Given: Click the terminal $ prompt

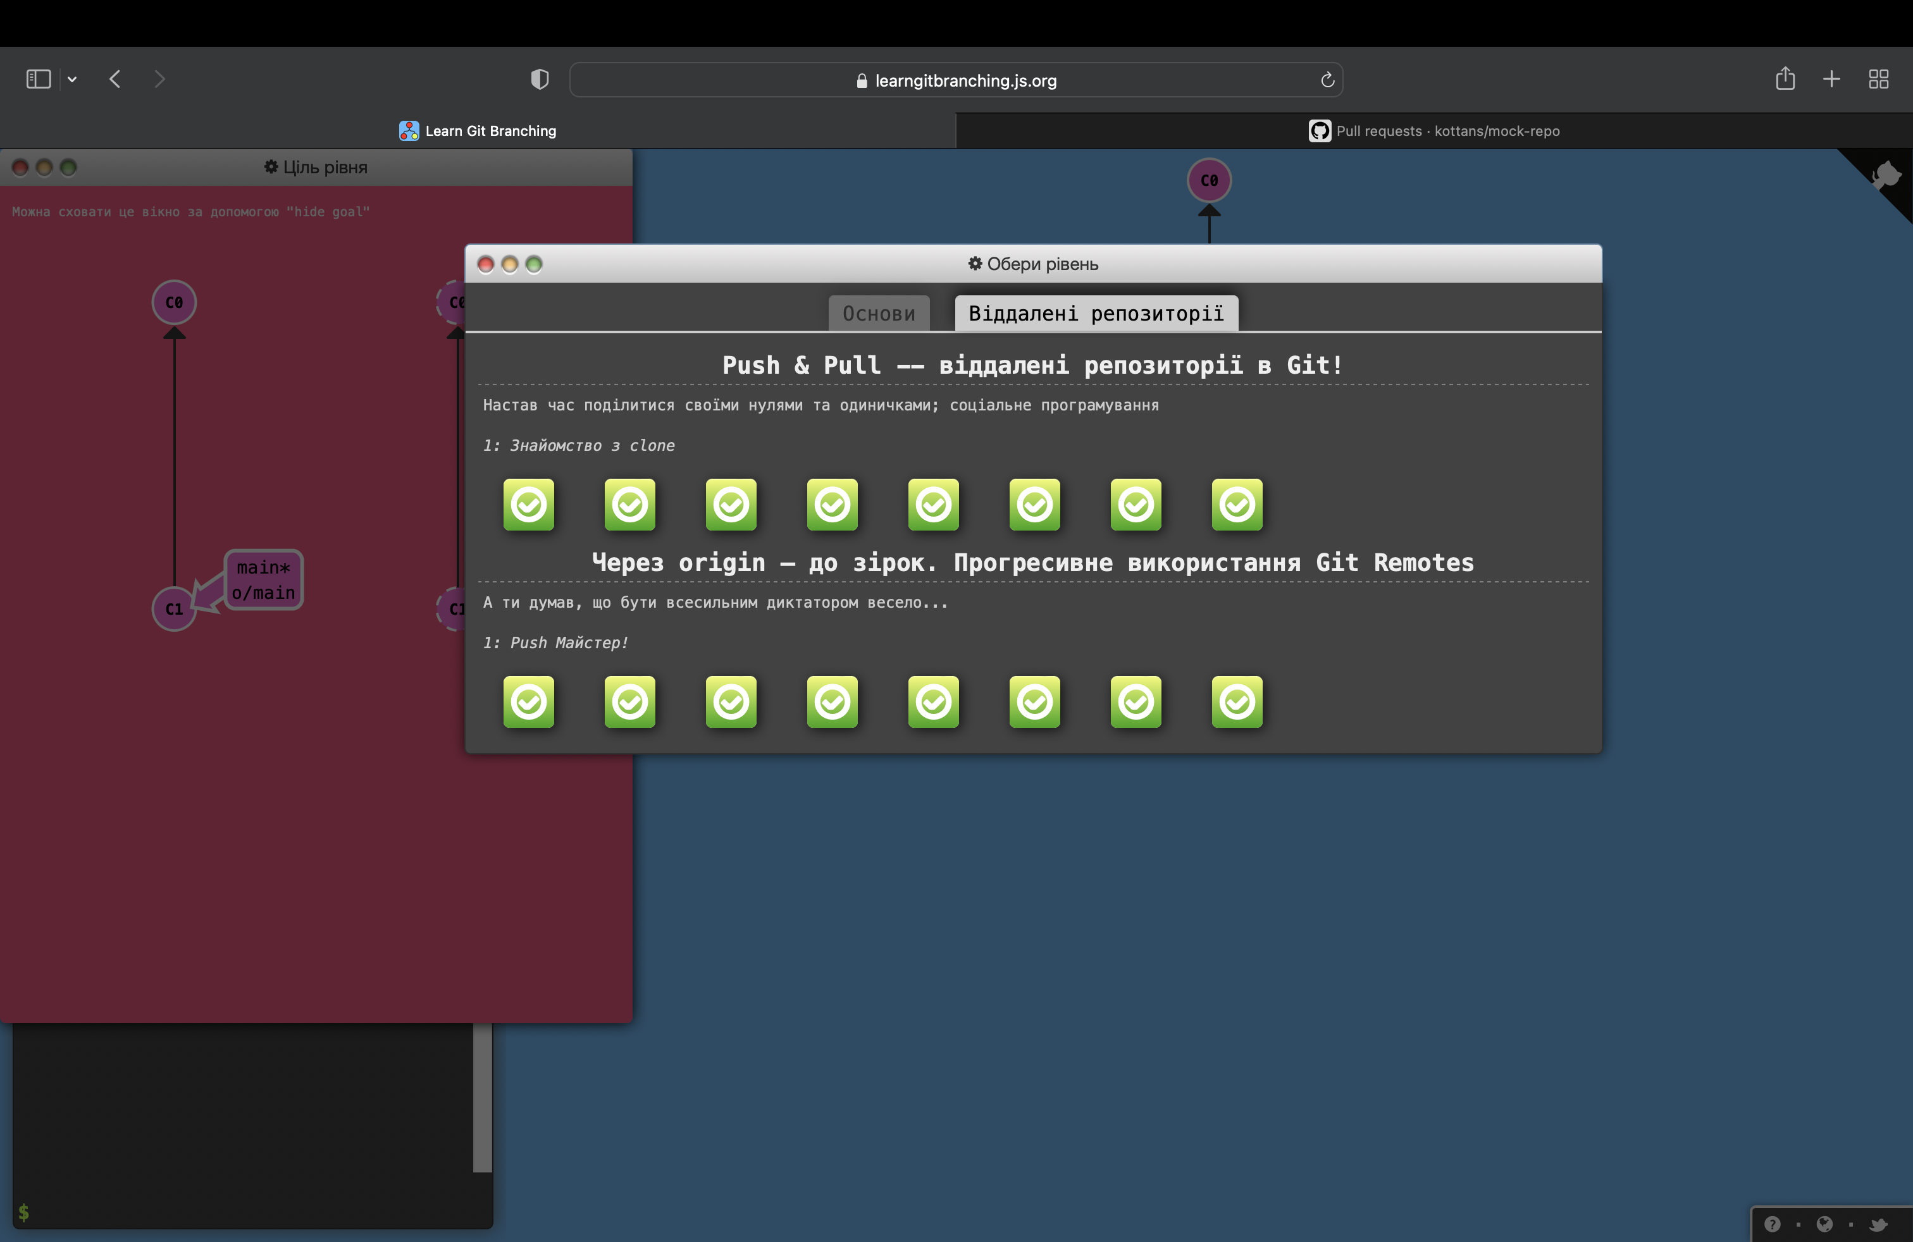Looking at the screenshot, I should tap(23, 1212).
